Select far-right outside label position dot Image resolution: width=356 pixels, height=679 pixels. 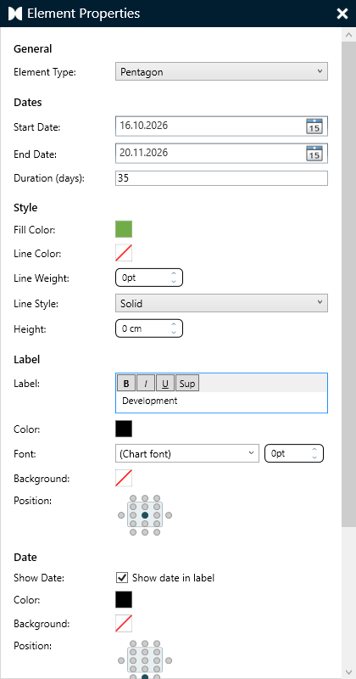(169, 515)
